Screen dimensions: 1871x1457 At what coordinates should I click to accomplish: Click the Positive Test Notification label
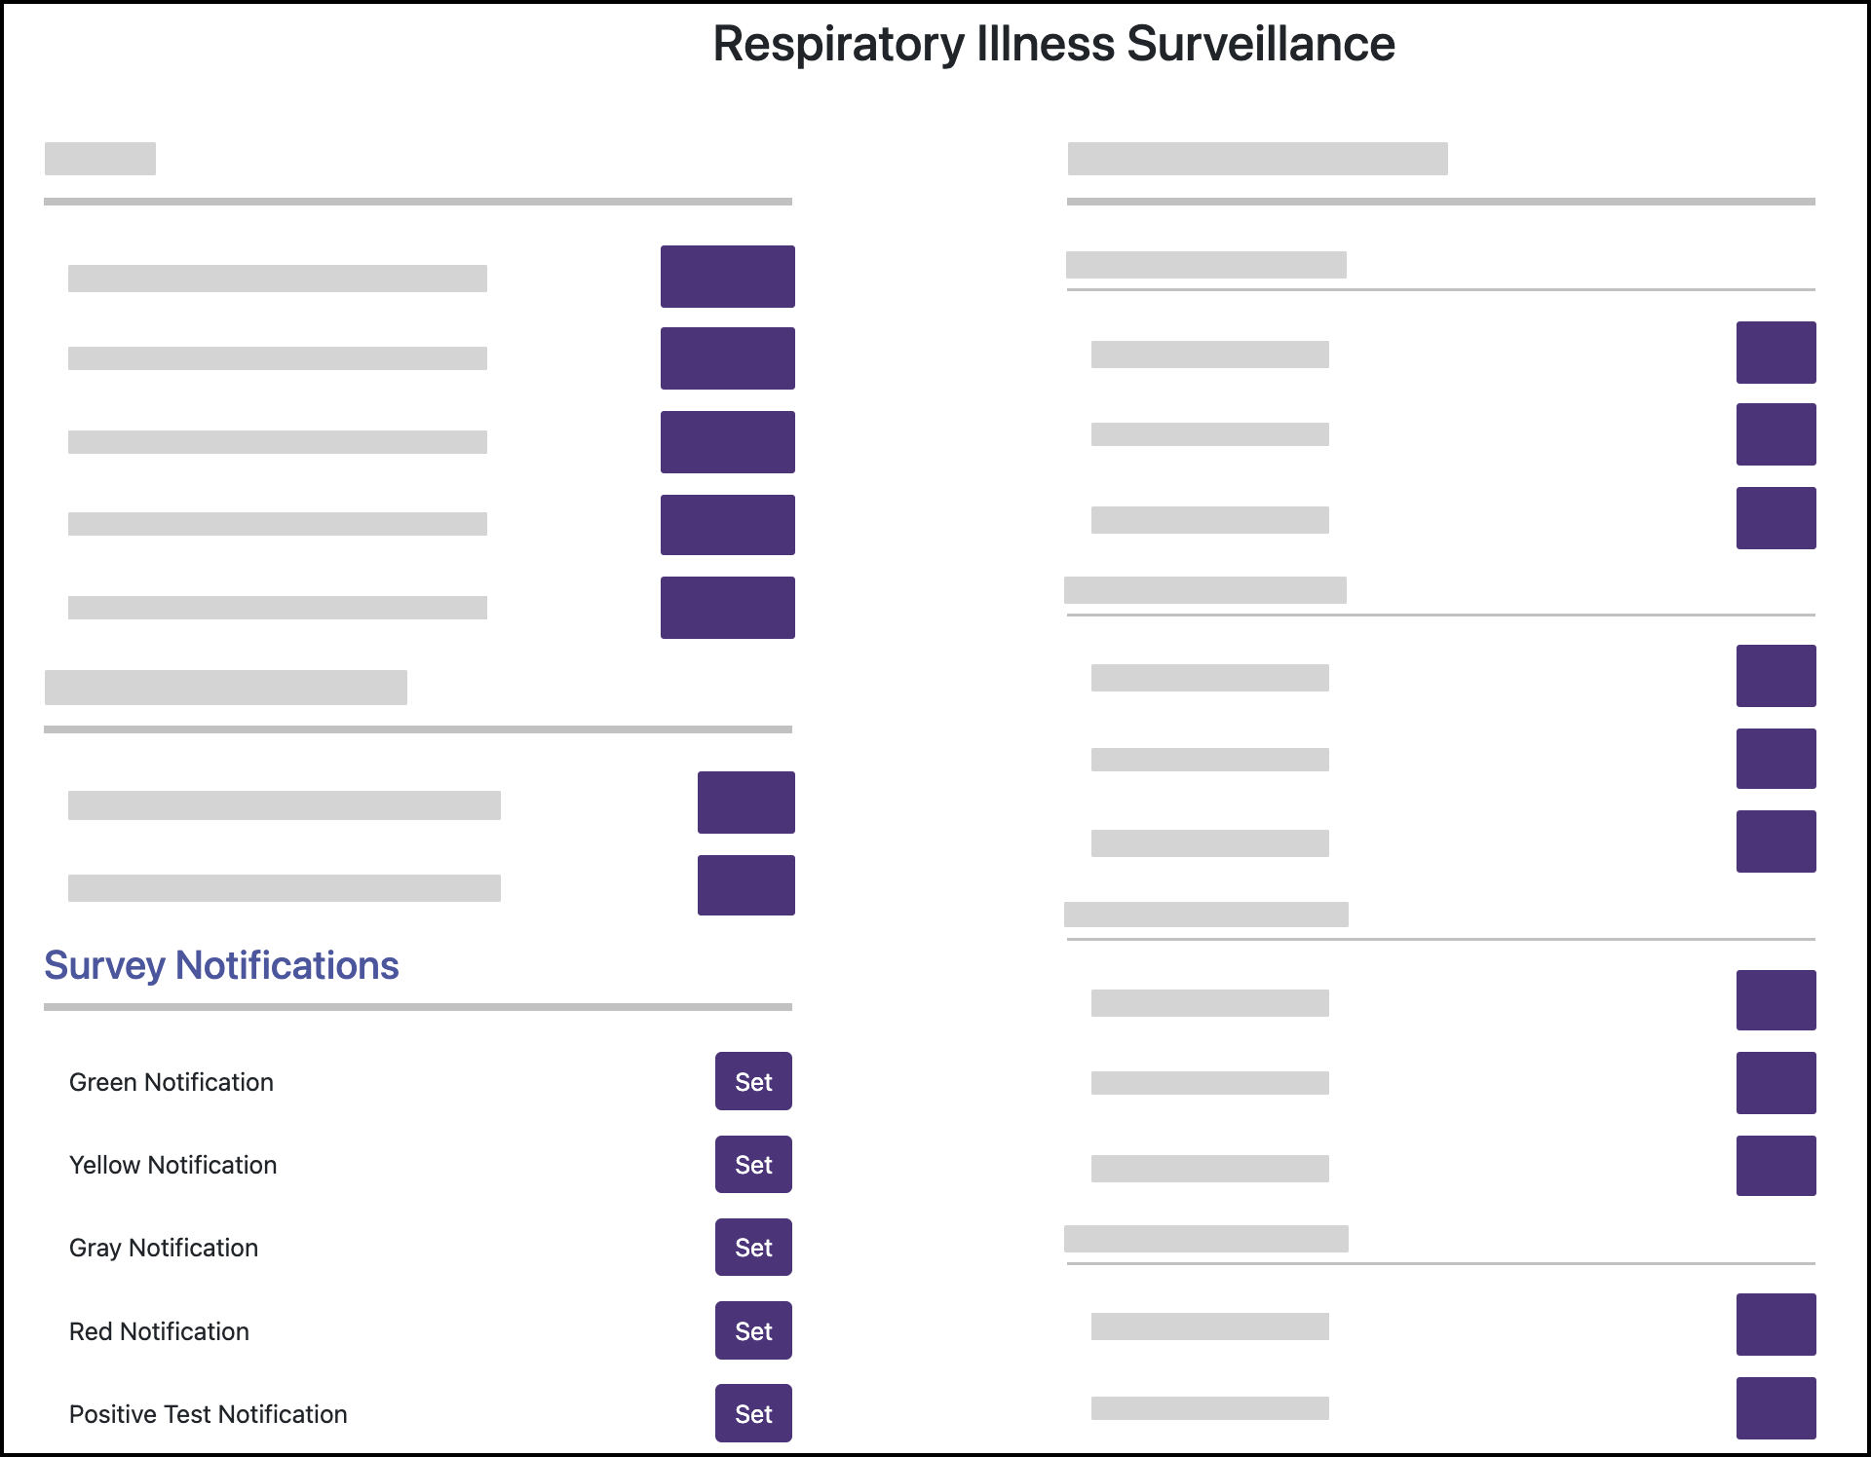coord(209,1414)
